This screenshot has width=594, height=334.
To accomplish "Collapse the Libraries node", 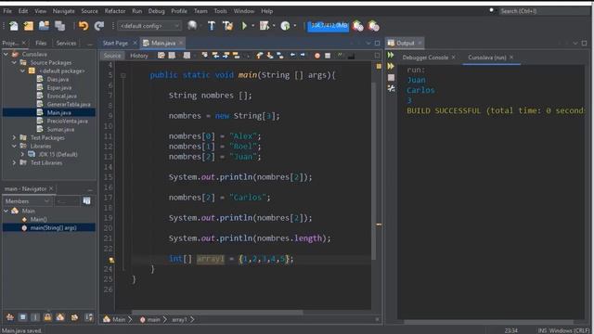I will [14, 146].
